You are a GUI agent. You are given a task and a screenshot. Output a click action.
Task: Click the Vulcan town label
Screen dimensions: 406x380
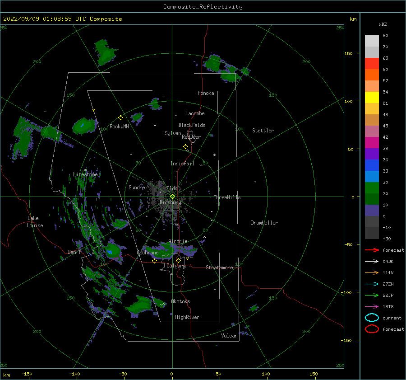click(229, 336)
